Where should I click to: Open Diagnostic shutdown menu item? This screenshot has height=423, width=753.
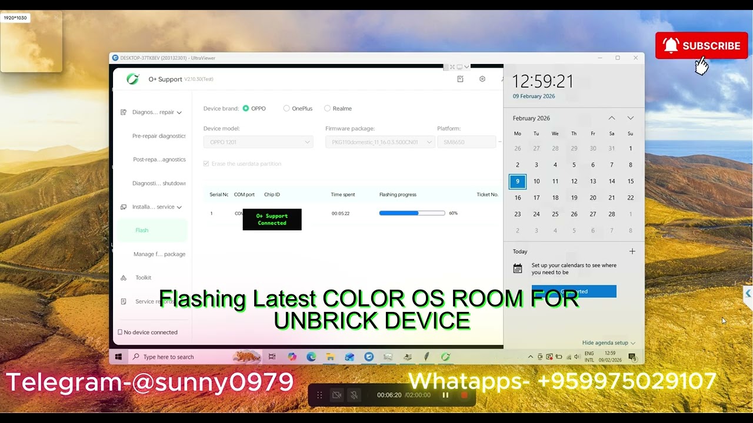point(159,183)
